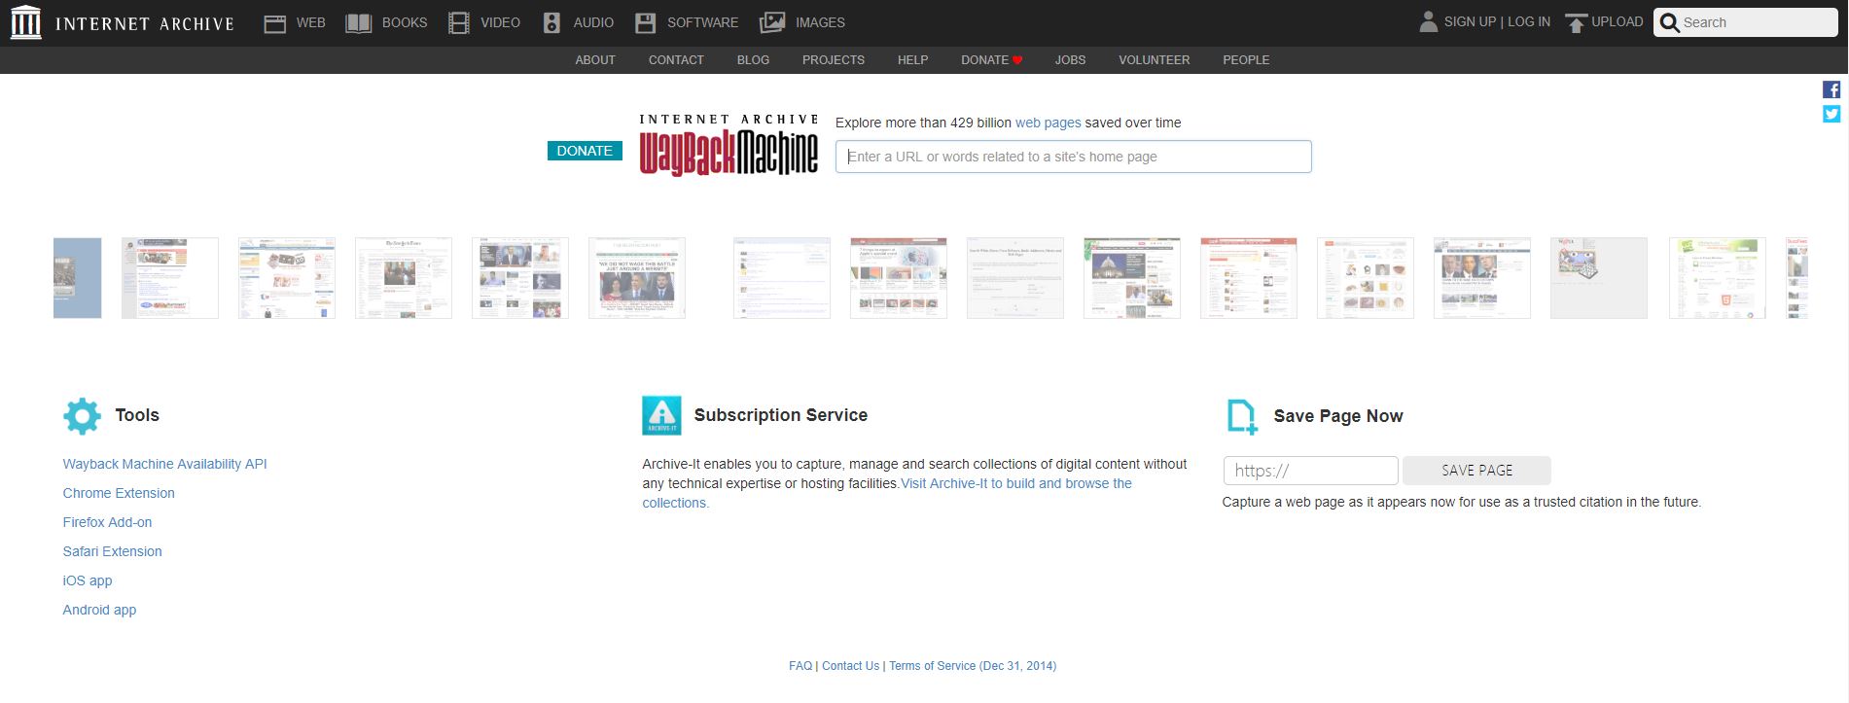1849x703 pixels.
Task: Open the PEOPLE menu item
Action: click(1246, 60)
